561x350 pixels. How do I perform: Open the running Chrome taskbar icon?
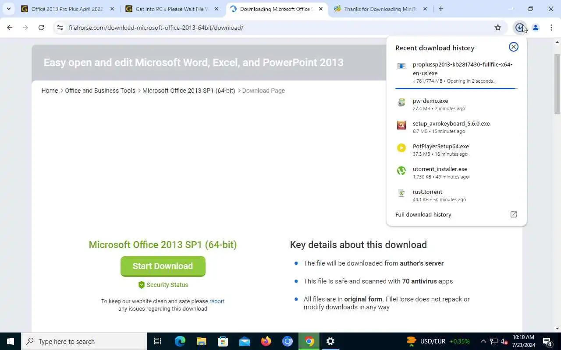pos(309,341)
